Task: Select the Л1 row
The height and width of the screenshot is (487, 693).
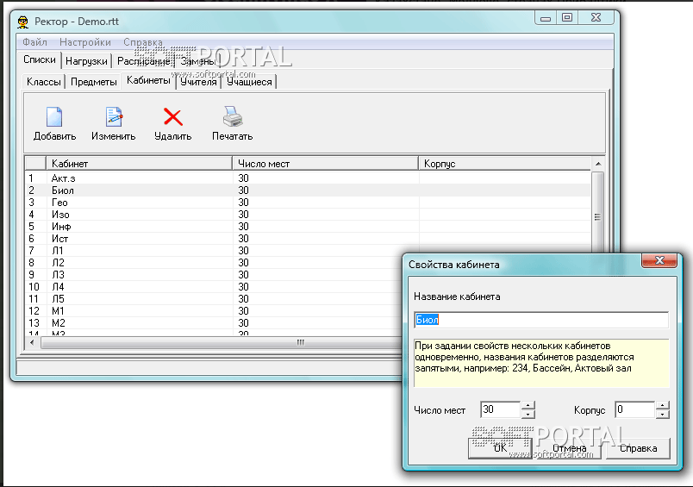Action: click(214, 251)
